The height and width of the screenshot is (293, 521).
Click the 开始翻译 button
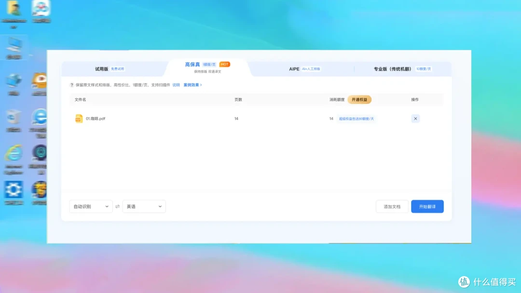pos(427,206)
